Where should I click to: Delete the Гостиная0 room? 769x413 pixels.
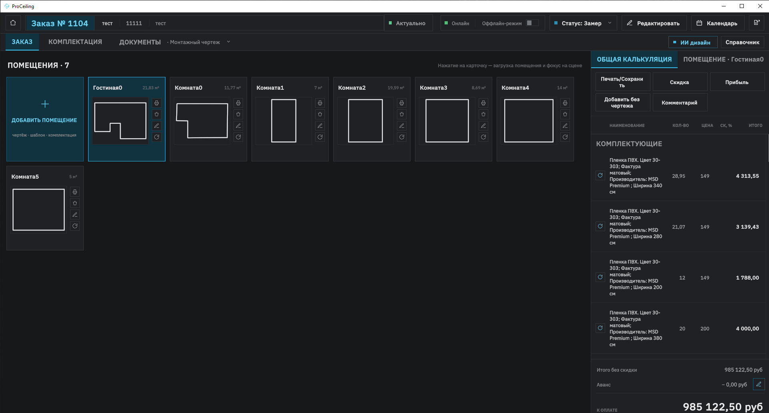click(157, 114)
